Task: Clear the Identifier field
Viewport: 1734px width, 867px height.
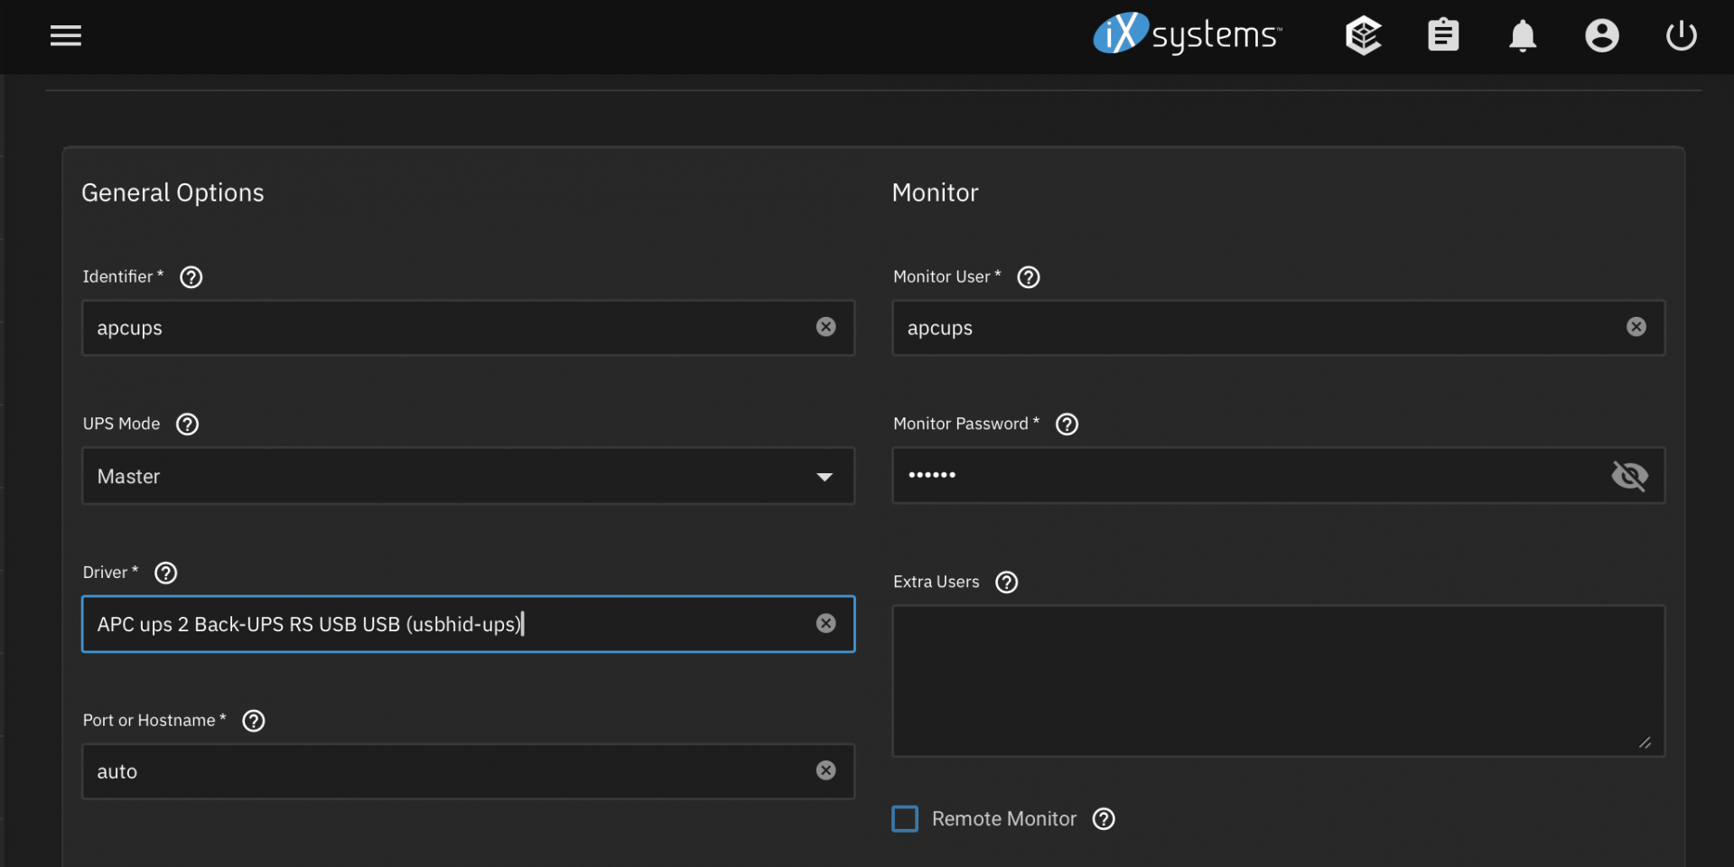Action: pyautogui.click(x=825, y=327)
